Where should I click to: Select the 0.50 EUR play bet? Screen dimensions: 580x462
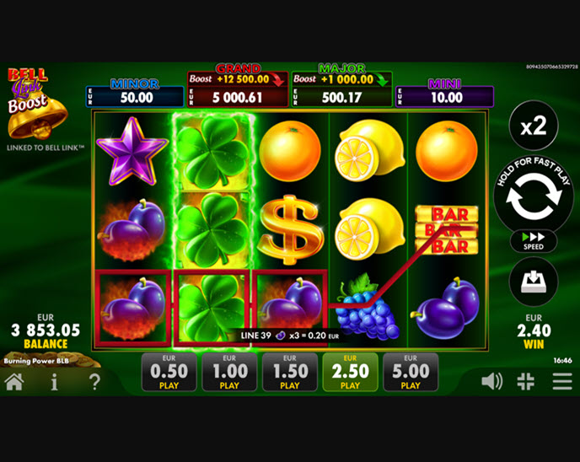[169, 372]
